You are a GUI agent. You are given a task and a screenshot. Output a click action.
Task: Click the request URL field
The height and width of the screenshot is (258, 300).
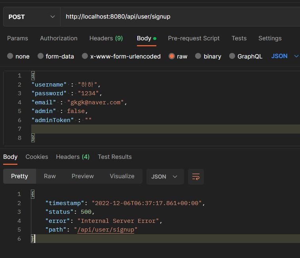[180, 17]
